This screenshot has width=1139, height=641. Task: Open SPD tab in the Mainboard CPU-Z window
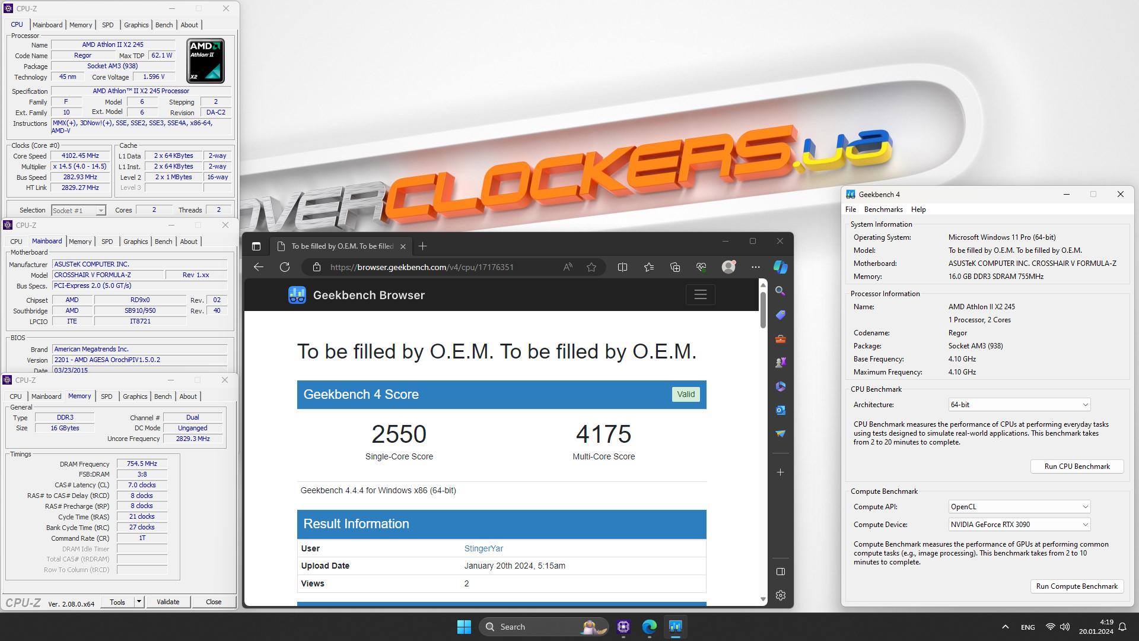[x=107, y=242]
